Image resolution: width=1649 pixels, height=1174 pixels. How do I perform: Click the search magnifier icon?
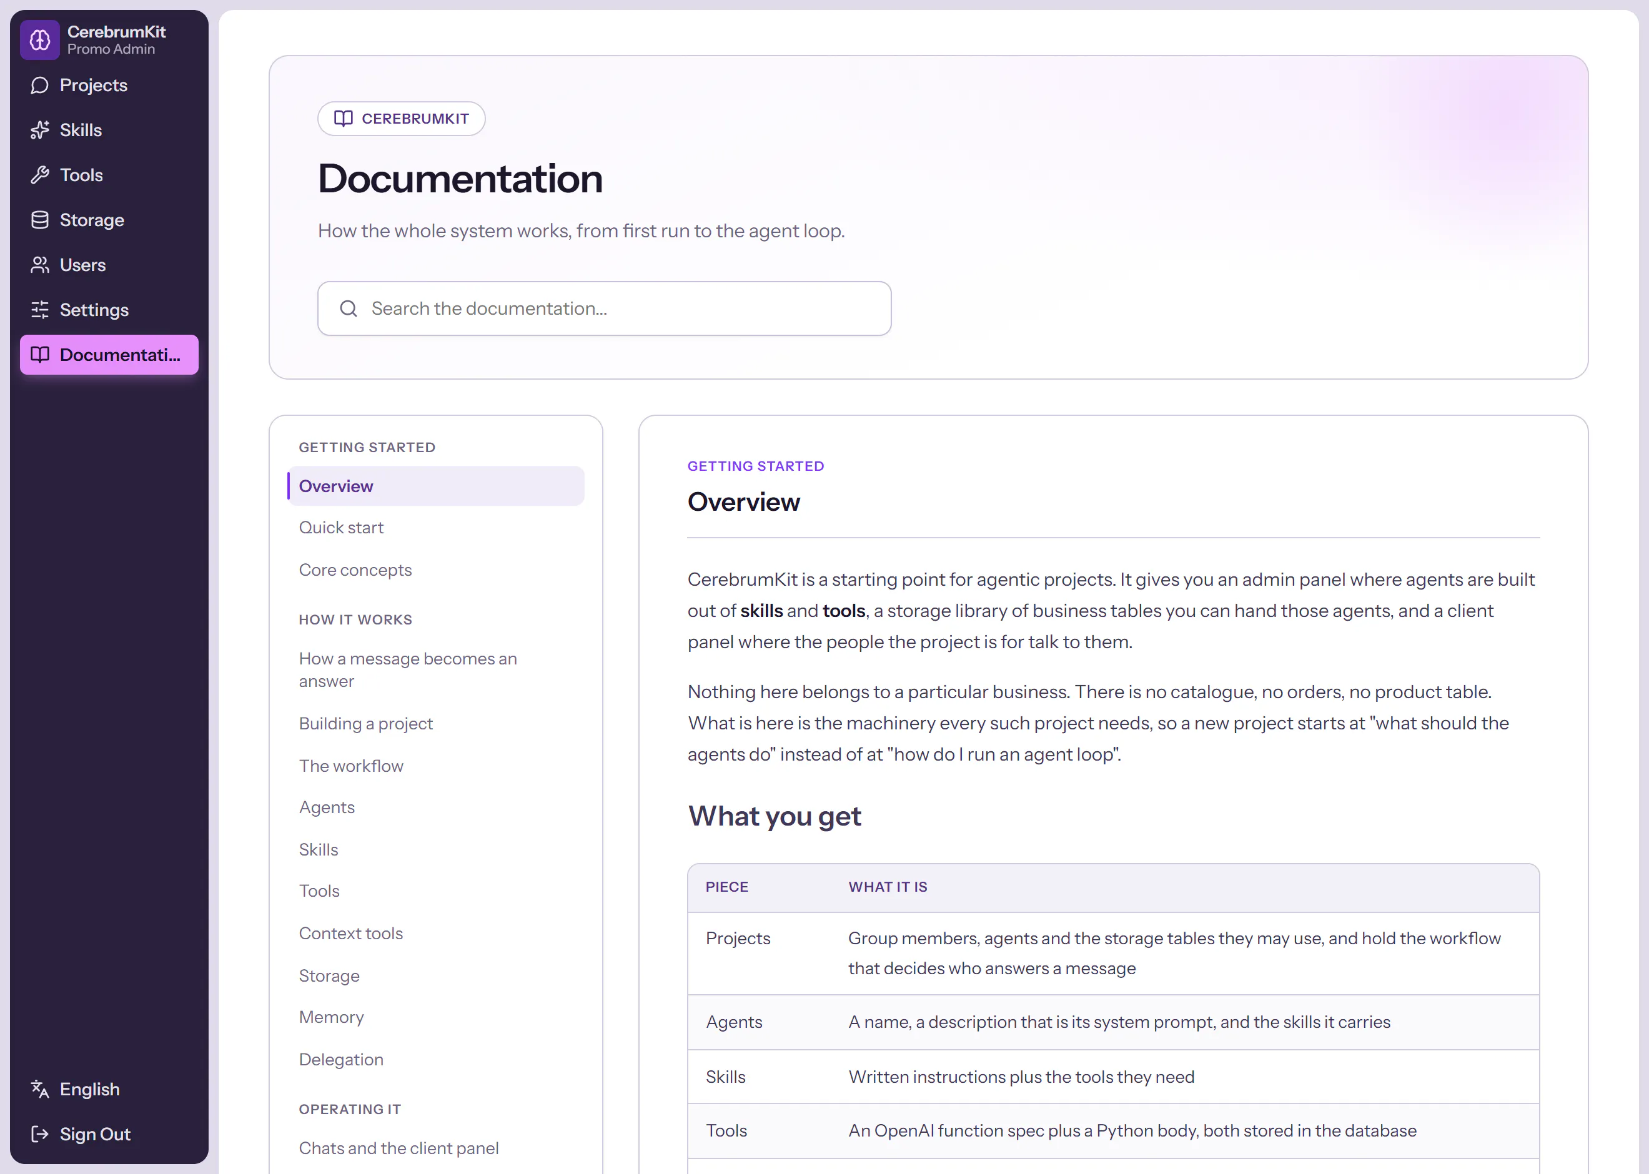click(349, 308)
